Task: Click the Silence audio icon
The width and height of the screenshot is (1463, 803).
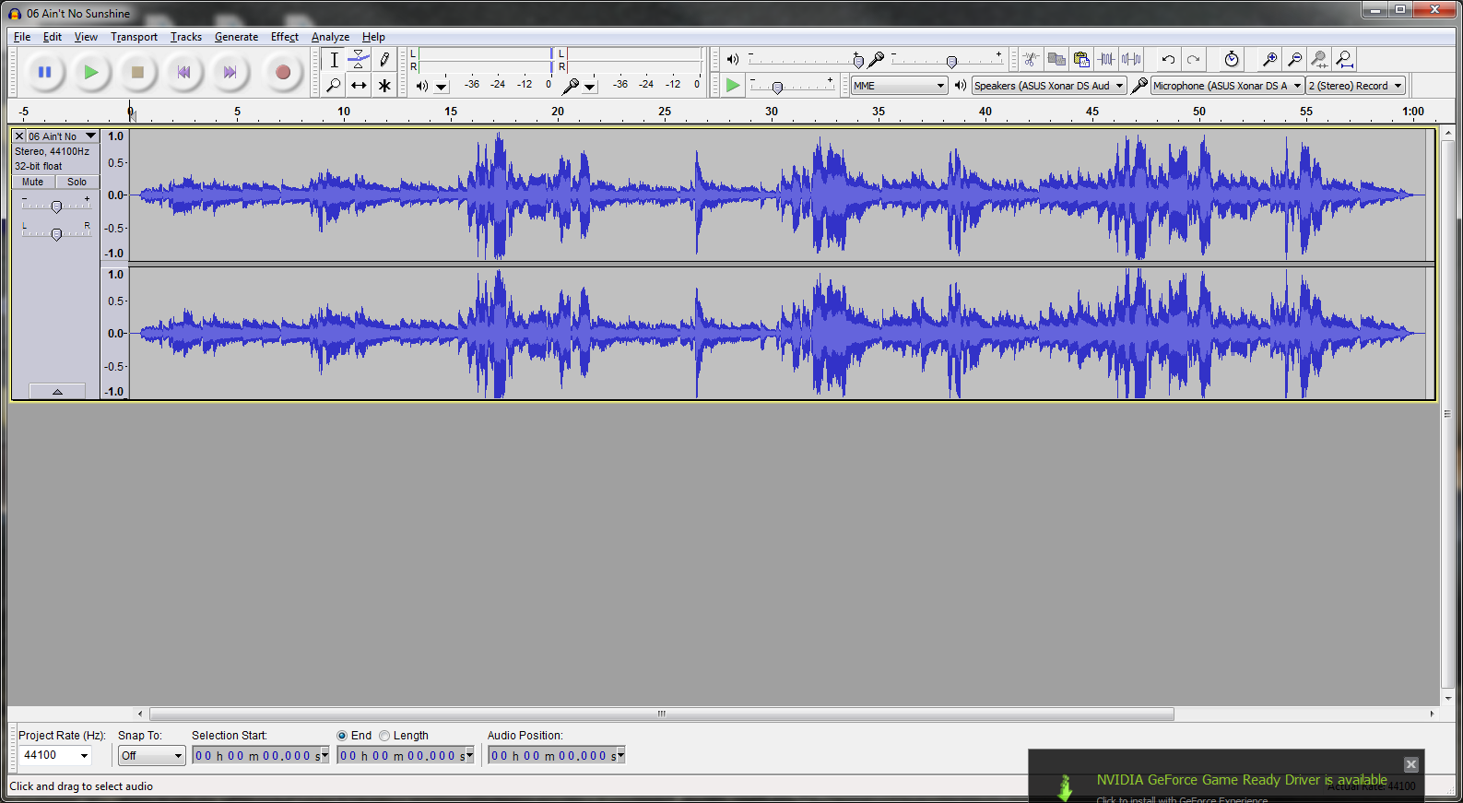Action: click(x=1131, y=59)
